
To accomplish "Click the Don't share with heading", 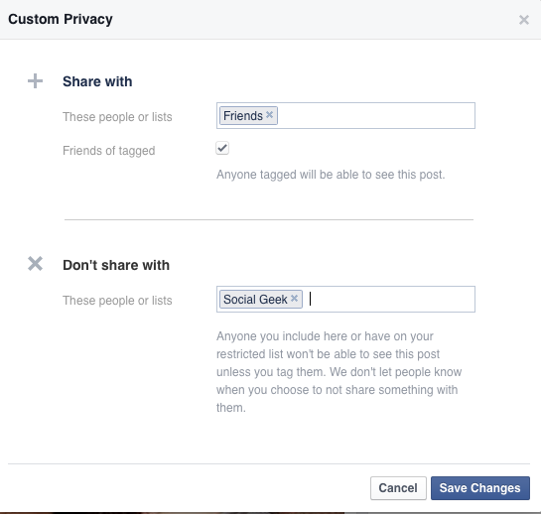I will point(116,265).
